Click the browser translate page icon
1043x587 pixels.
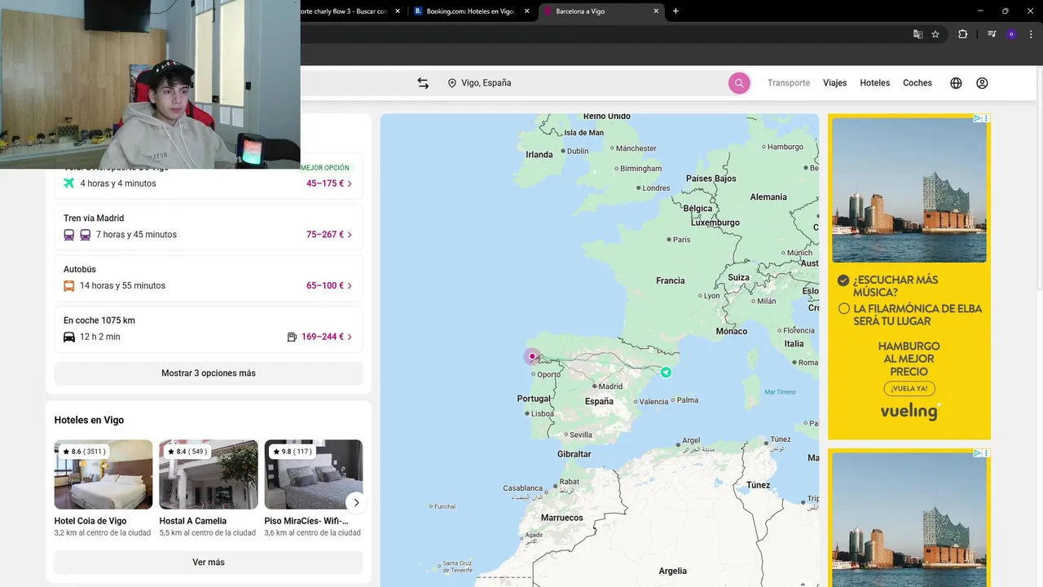918,34
